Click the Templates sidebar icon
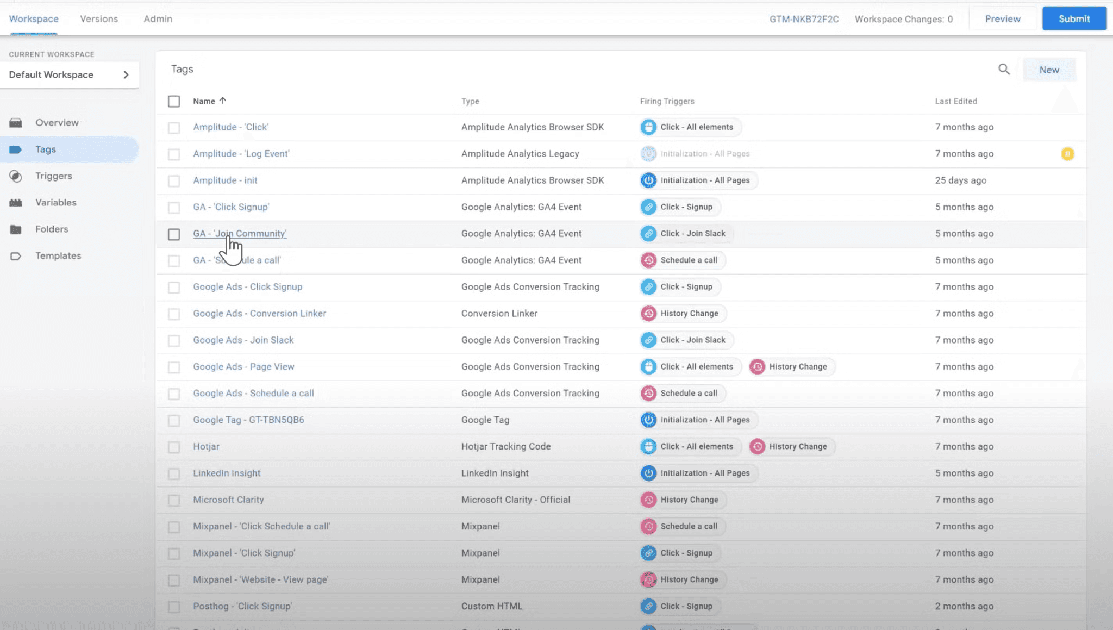 click(16, 256)
